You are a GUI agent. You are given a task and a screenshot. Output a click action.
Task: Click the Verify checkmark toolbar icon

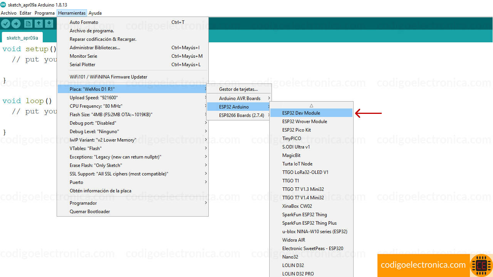5,24
